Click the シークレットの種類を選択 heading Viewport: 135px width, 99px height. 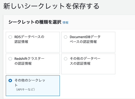point(35,22)
